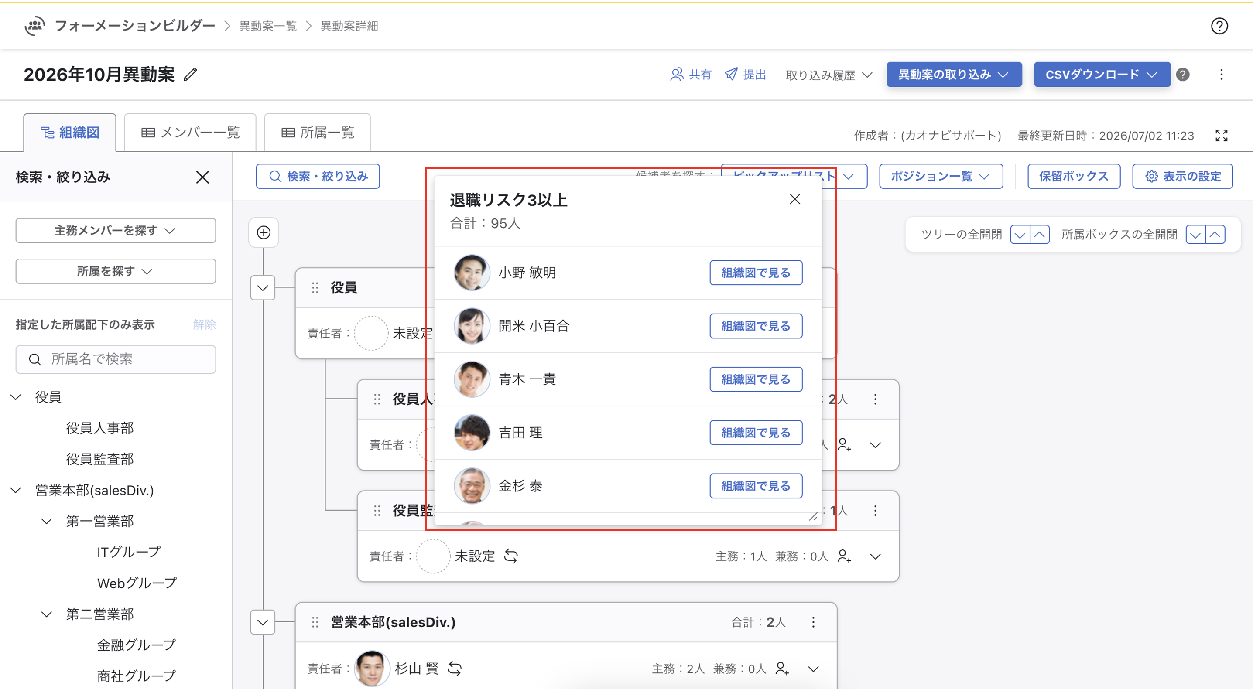Click the 所属名で検索 search field
This screenshot has height=696, width=1253.
[116, 359]
